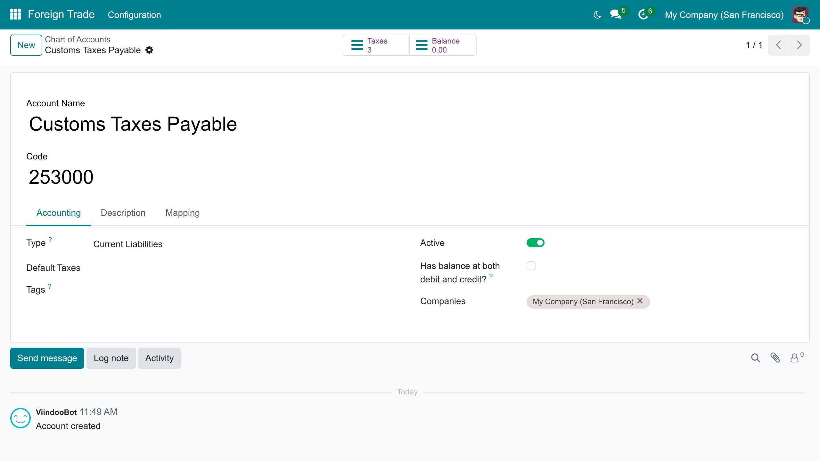Image resolution: width=820 pixels, height=461 pixels.
Task: Toggle the Active switch off
Action: point(536,243)
